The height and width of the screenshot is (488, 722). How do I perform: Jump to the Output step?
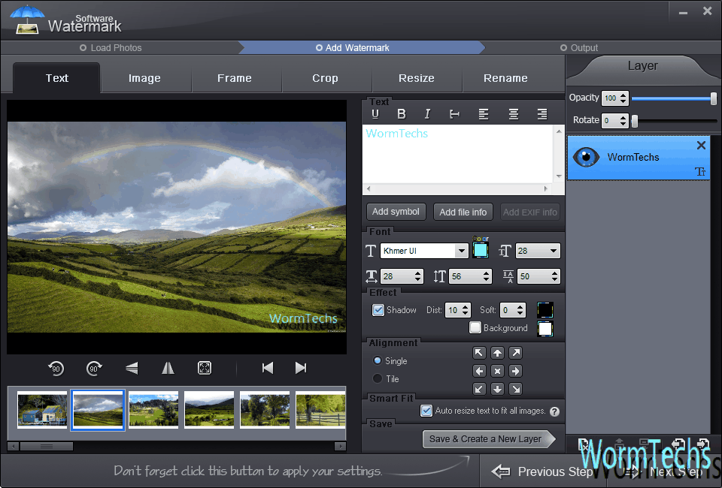tap(579, 48)
